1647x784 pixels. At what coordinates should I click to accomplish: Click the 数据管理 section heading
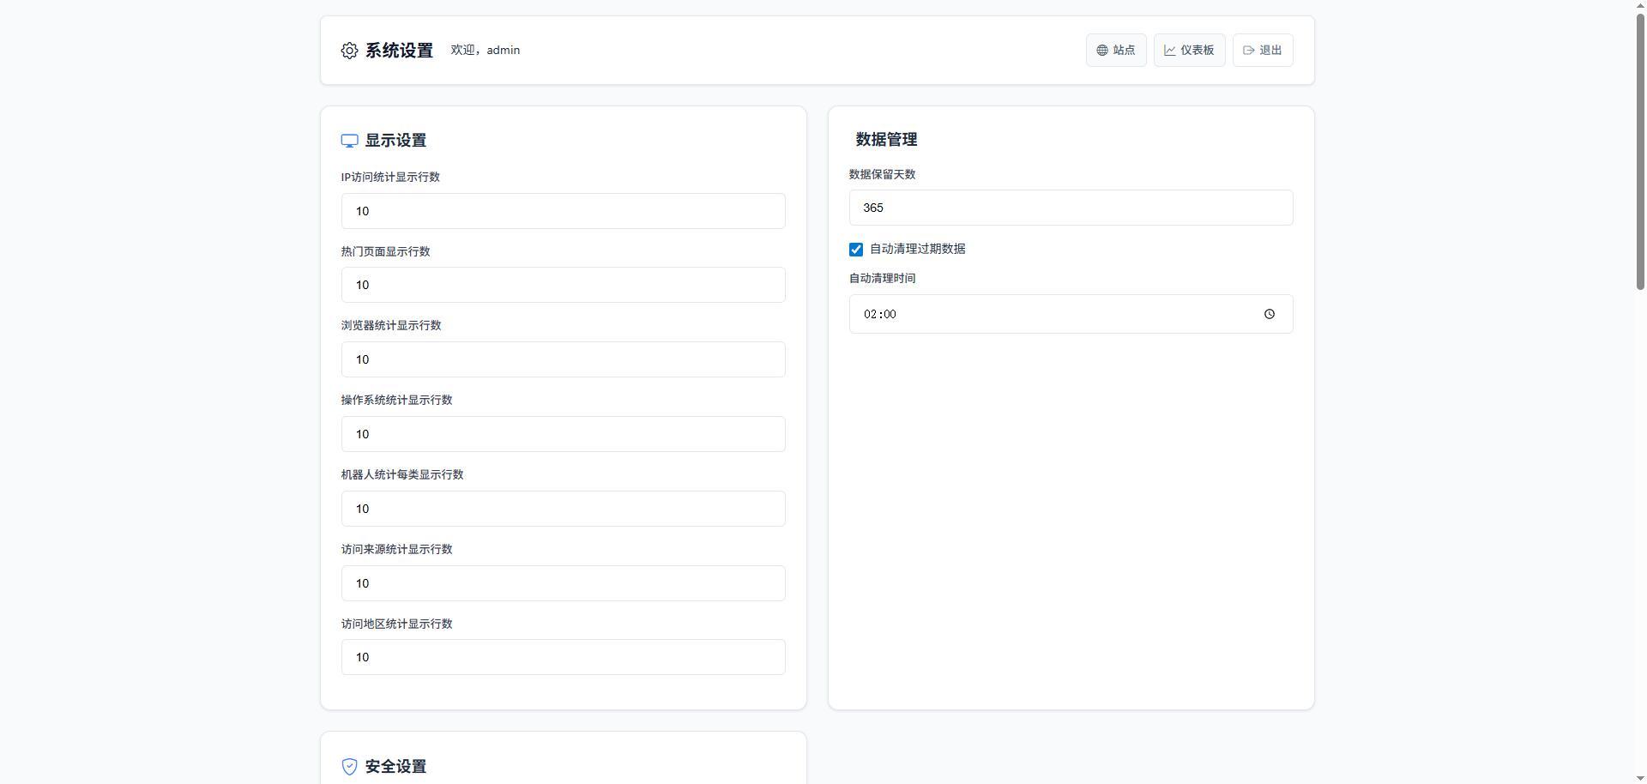pos(886,140)
